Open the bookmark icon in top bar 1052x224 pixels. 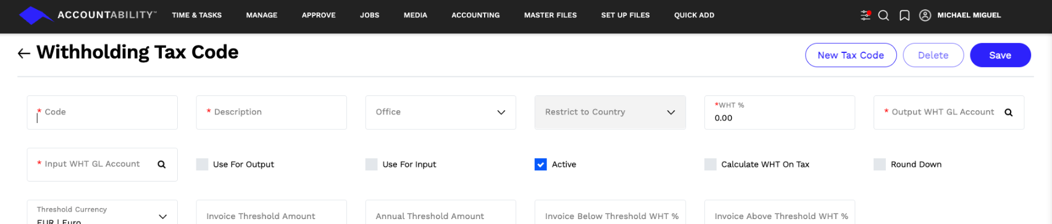[x=904, y=15]
